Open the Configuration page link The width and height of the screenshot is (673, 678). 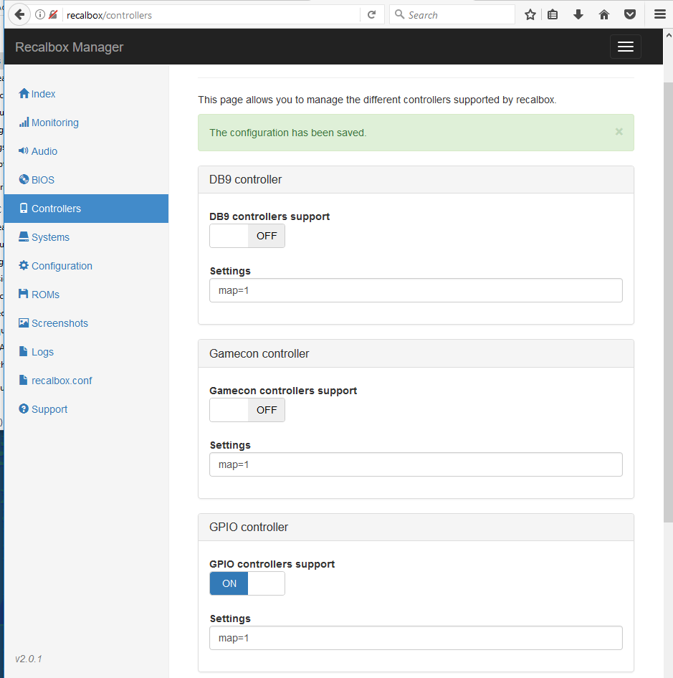pos(62,266)
